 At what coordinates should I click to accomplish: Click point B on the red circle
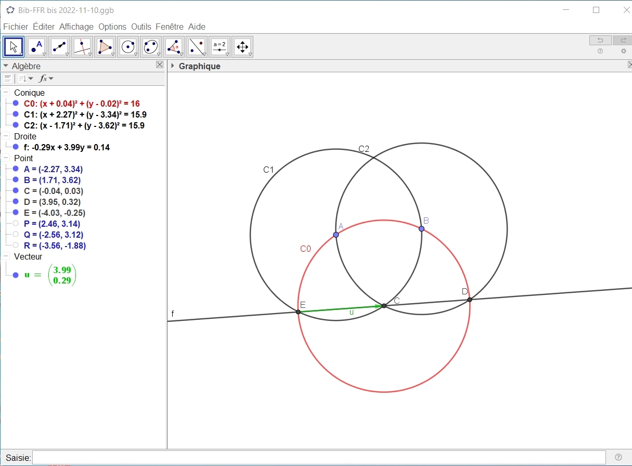(x=421, y=228)
